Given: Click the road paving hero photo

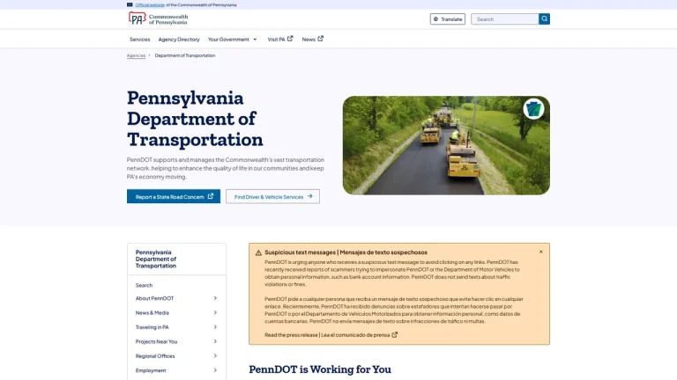Looking at the screenshot, I should (446, 145).
